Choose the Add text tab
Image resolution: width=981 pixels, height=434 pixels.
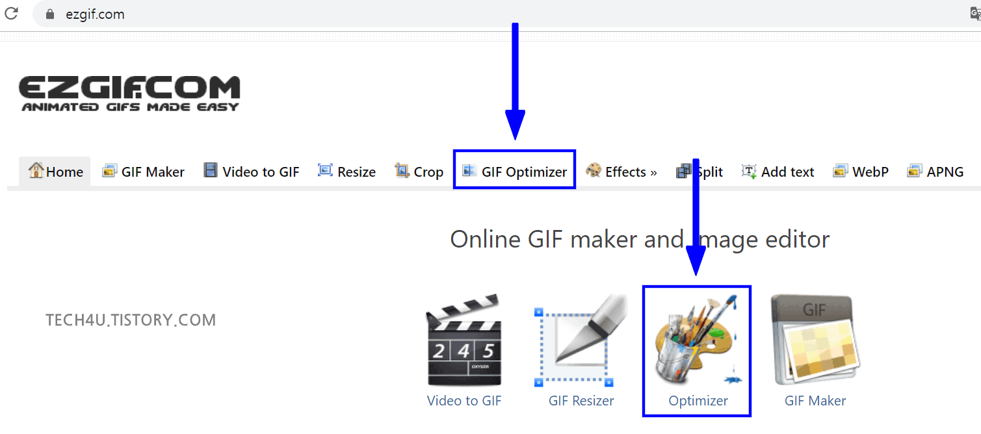(778, 172)
